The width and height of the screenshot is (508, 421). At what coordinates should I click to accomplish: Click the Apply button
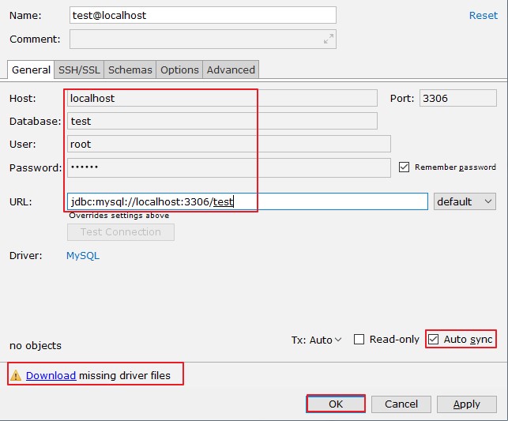(466, 404)
